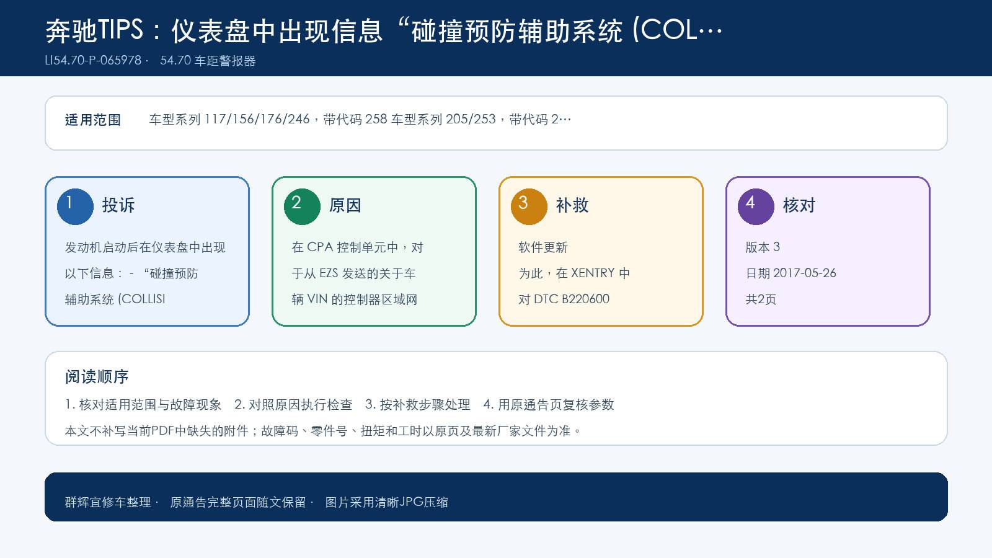Click footer text 原通告完整页面随文保留
992x558 pixels.
(238, 502)
